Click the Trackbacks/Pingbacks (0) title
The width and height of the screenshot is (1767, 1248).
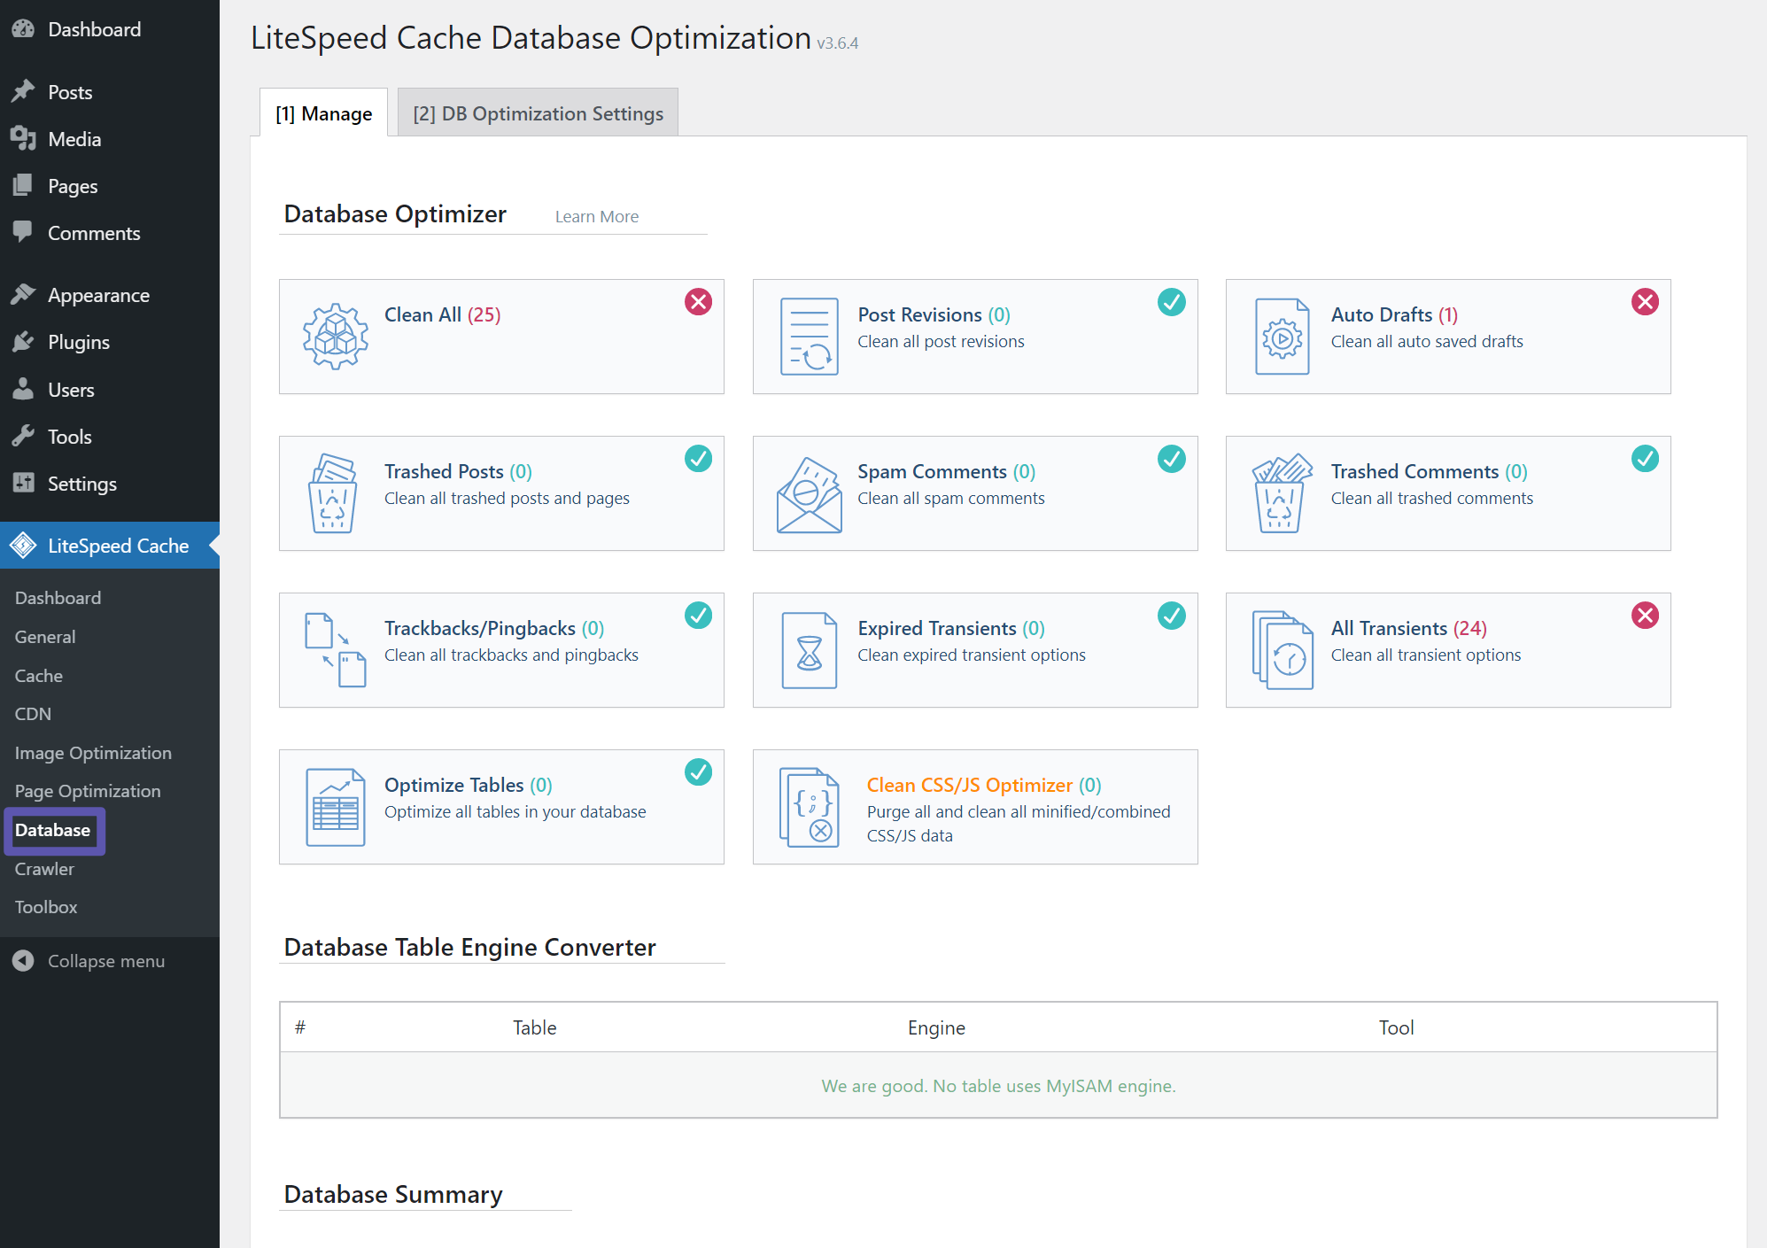494,628
